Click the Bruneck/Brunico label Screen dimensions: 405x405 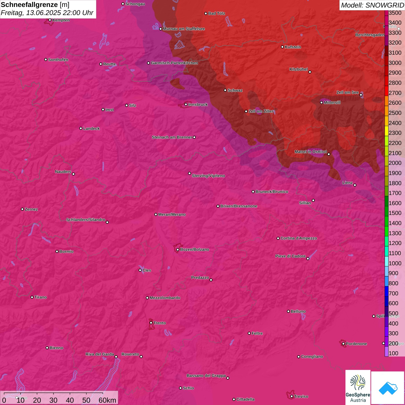pos(272,192)
